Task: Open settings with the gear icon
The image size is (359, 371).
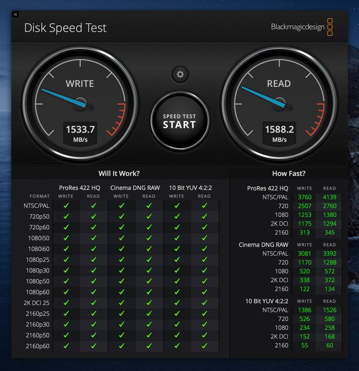Action: point(180,74)
